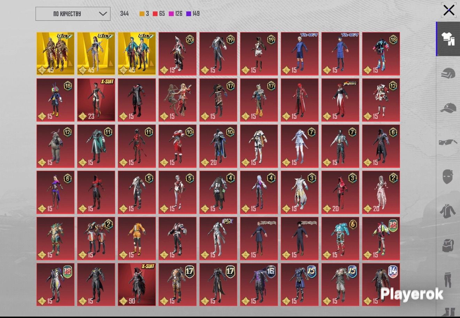The height and width of the screenshot is (318, 460).
Task: Choose the outfit with level badge 14
Action: (381, 285)
